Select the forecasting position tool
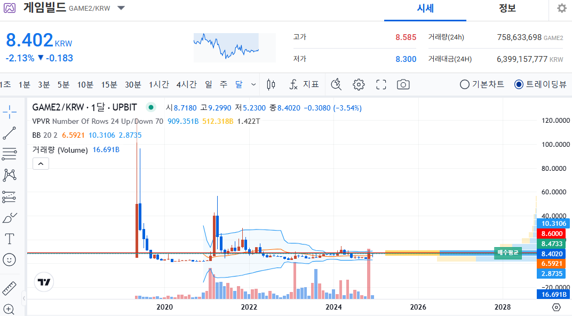Screen dimensions: 572x316 (10, 196)
